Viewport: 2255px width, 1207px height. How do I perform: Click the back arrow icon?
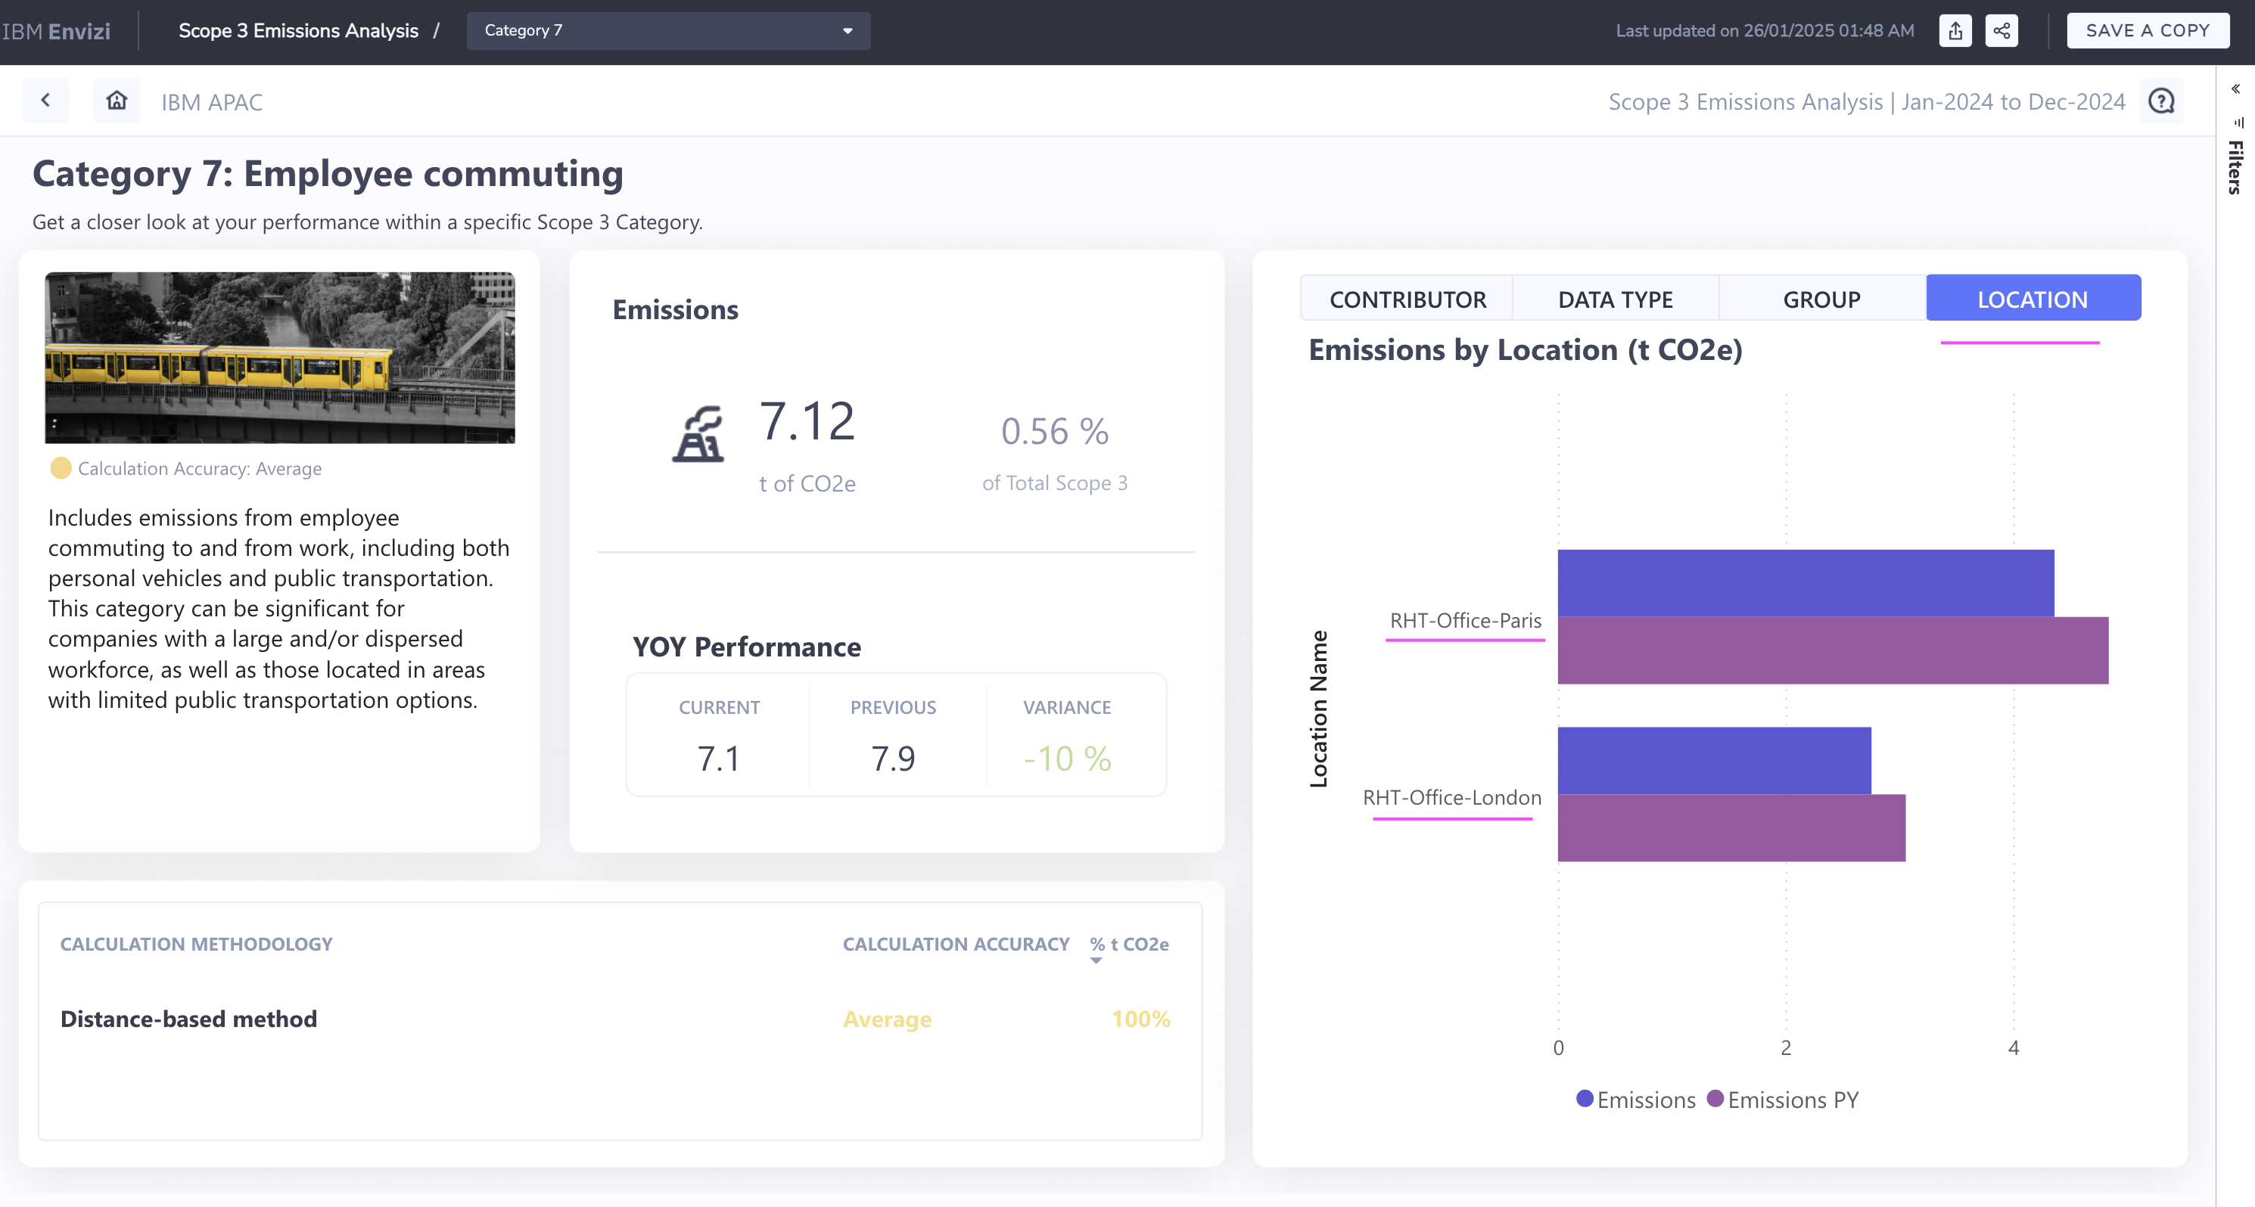pyautogui.click(x=45, y=101)
